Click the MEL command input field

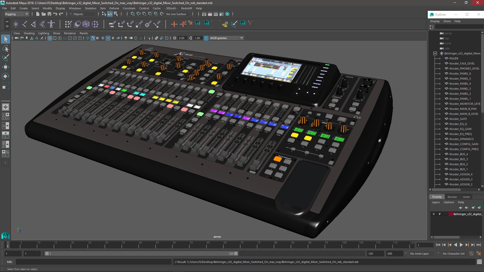click(94, 262)
